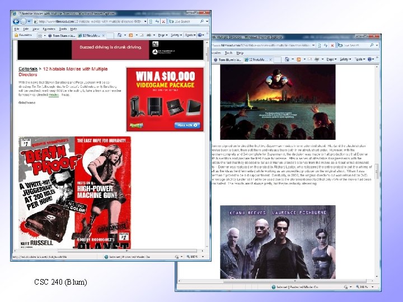
Task: Open the Edit menu
Action: click(x=26, y=29)
